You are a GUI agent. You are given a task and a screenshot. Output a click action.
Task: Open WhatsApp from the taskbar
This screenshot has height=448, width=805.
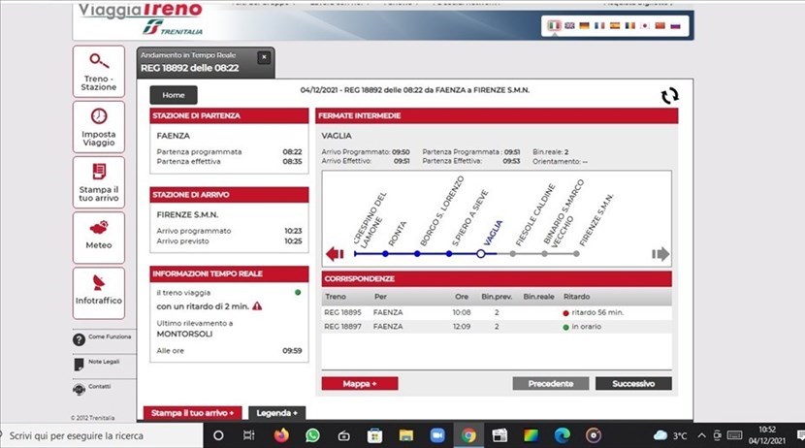tap(312, 435)
